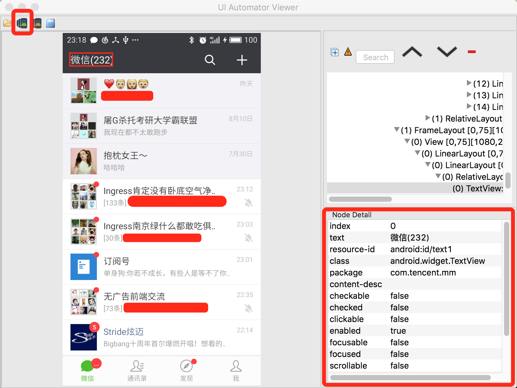
Task: Select the (0) TextView tree item
Action: tap(477, 189)
